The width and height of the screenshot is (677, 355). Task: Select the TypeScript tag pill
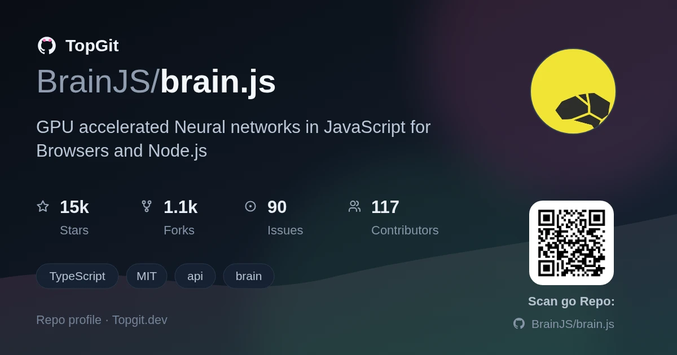pyautogui.click(x=77, y=276)
